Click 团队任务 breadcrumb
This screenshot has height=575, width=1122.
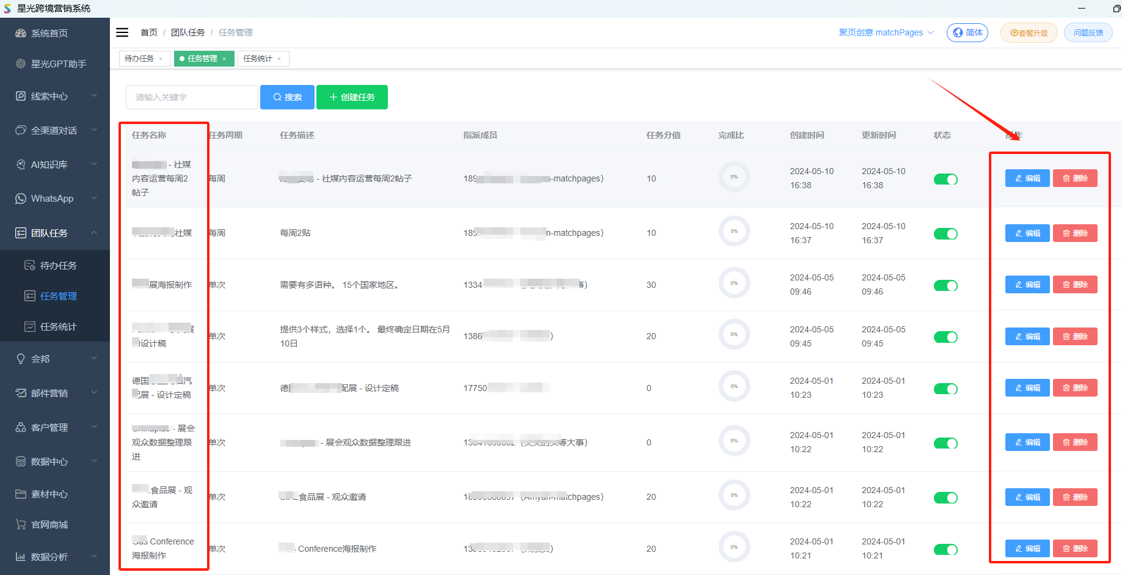point(188,32)
